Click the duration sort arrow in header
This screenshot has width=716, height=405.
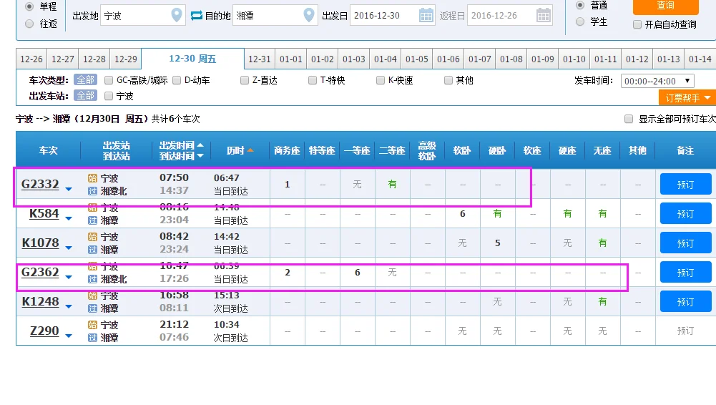tap(250, 150)
